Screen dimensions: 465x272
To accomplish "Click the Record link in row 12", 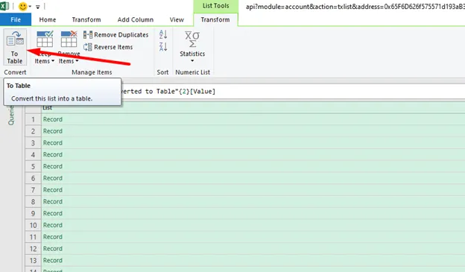I will pos(52,249).
